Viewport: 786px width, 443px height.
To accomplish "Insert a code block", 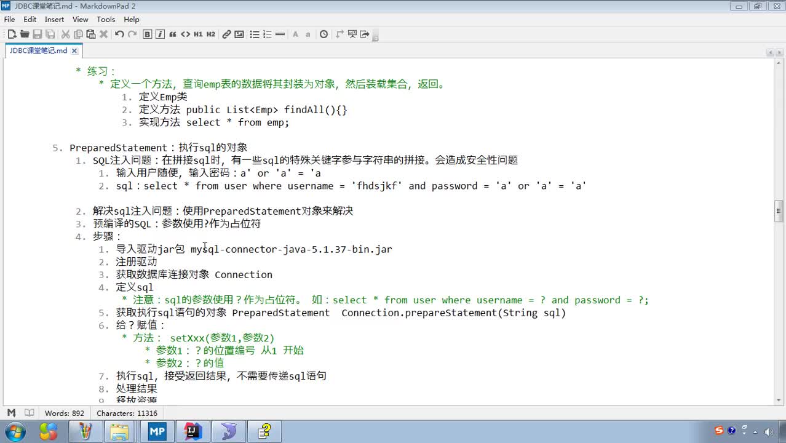I will pyautogui.click(x=185, y=34).
